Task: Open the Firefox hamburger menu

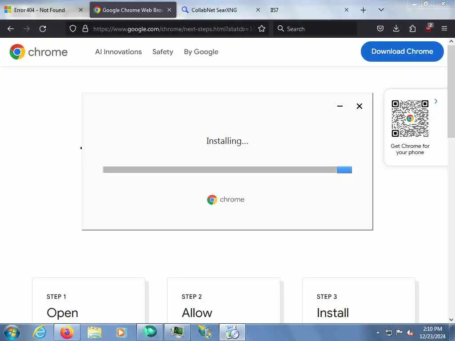Action: pyautogui.click(x=444, y=28)
